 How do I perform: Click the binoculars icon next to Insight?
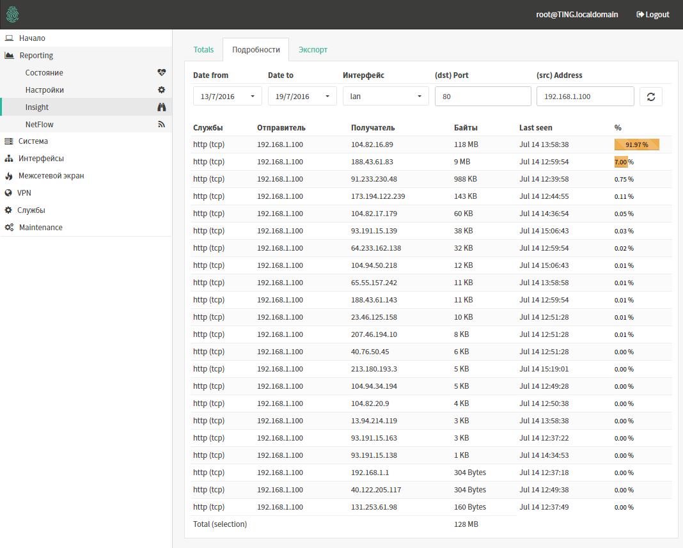point(161,107)
